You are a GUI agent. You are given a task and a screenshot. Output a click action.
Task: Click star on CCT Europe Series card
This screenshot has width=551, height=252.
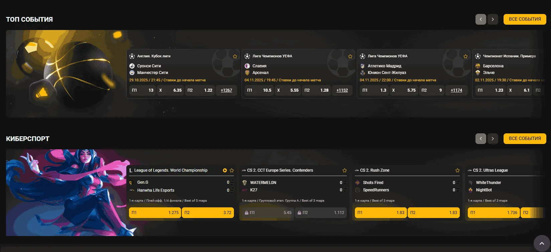(x=345, y=170)
